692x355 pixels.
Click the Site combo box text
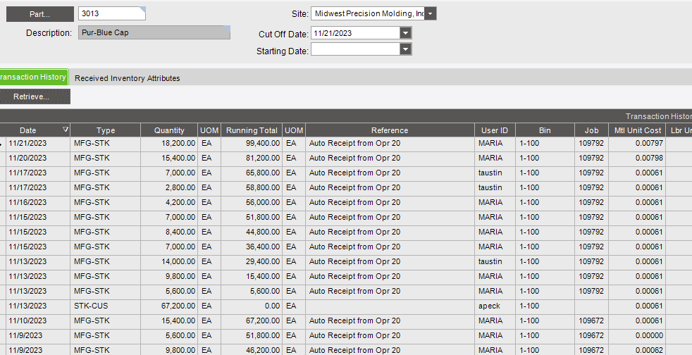coord(368,13)
